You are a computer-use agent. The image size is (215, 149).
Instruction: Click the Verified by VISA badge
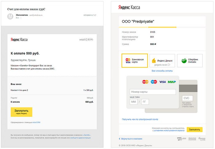click(202, 139)
